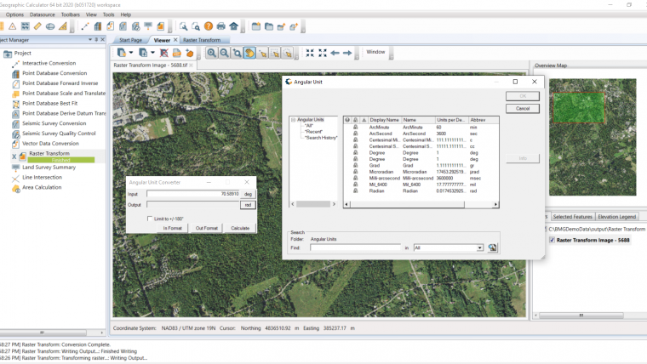
Task: Open the add layer dropdown arrow in Viewer
Action: coord(131,53)
